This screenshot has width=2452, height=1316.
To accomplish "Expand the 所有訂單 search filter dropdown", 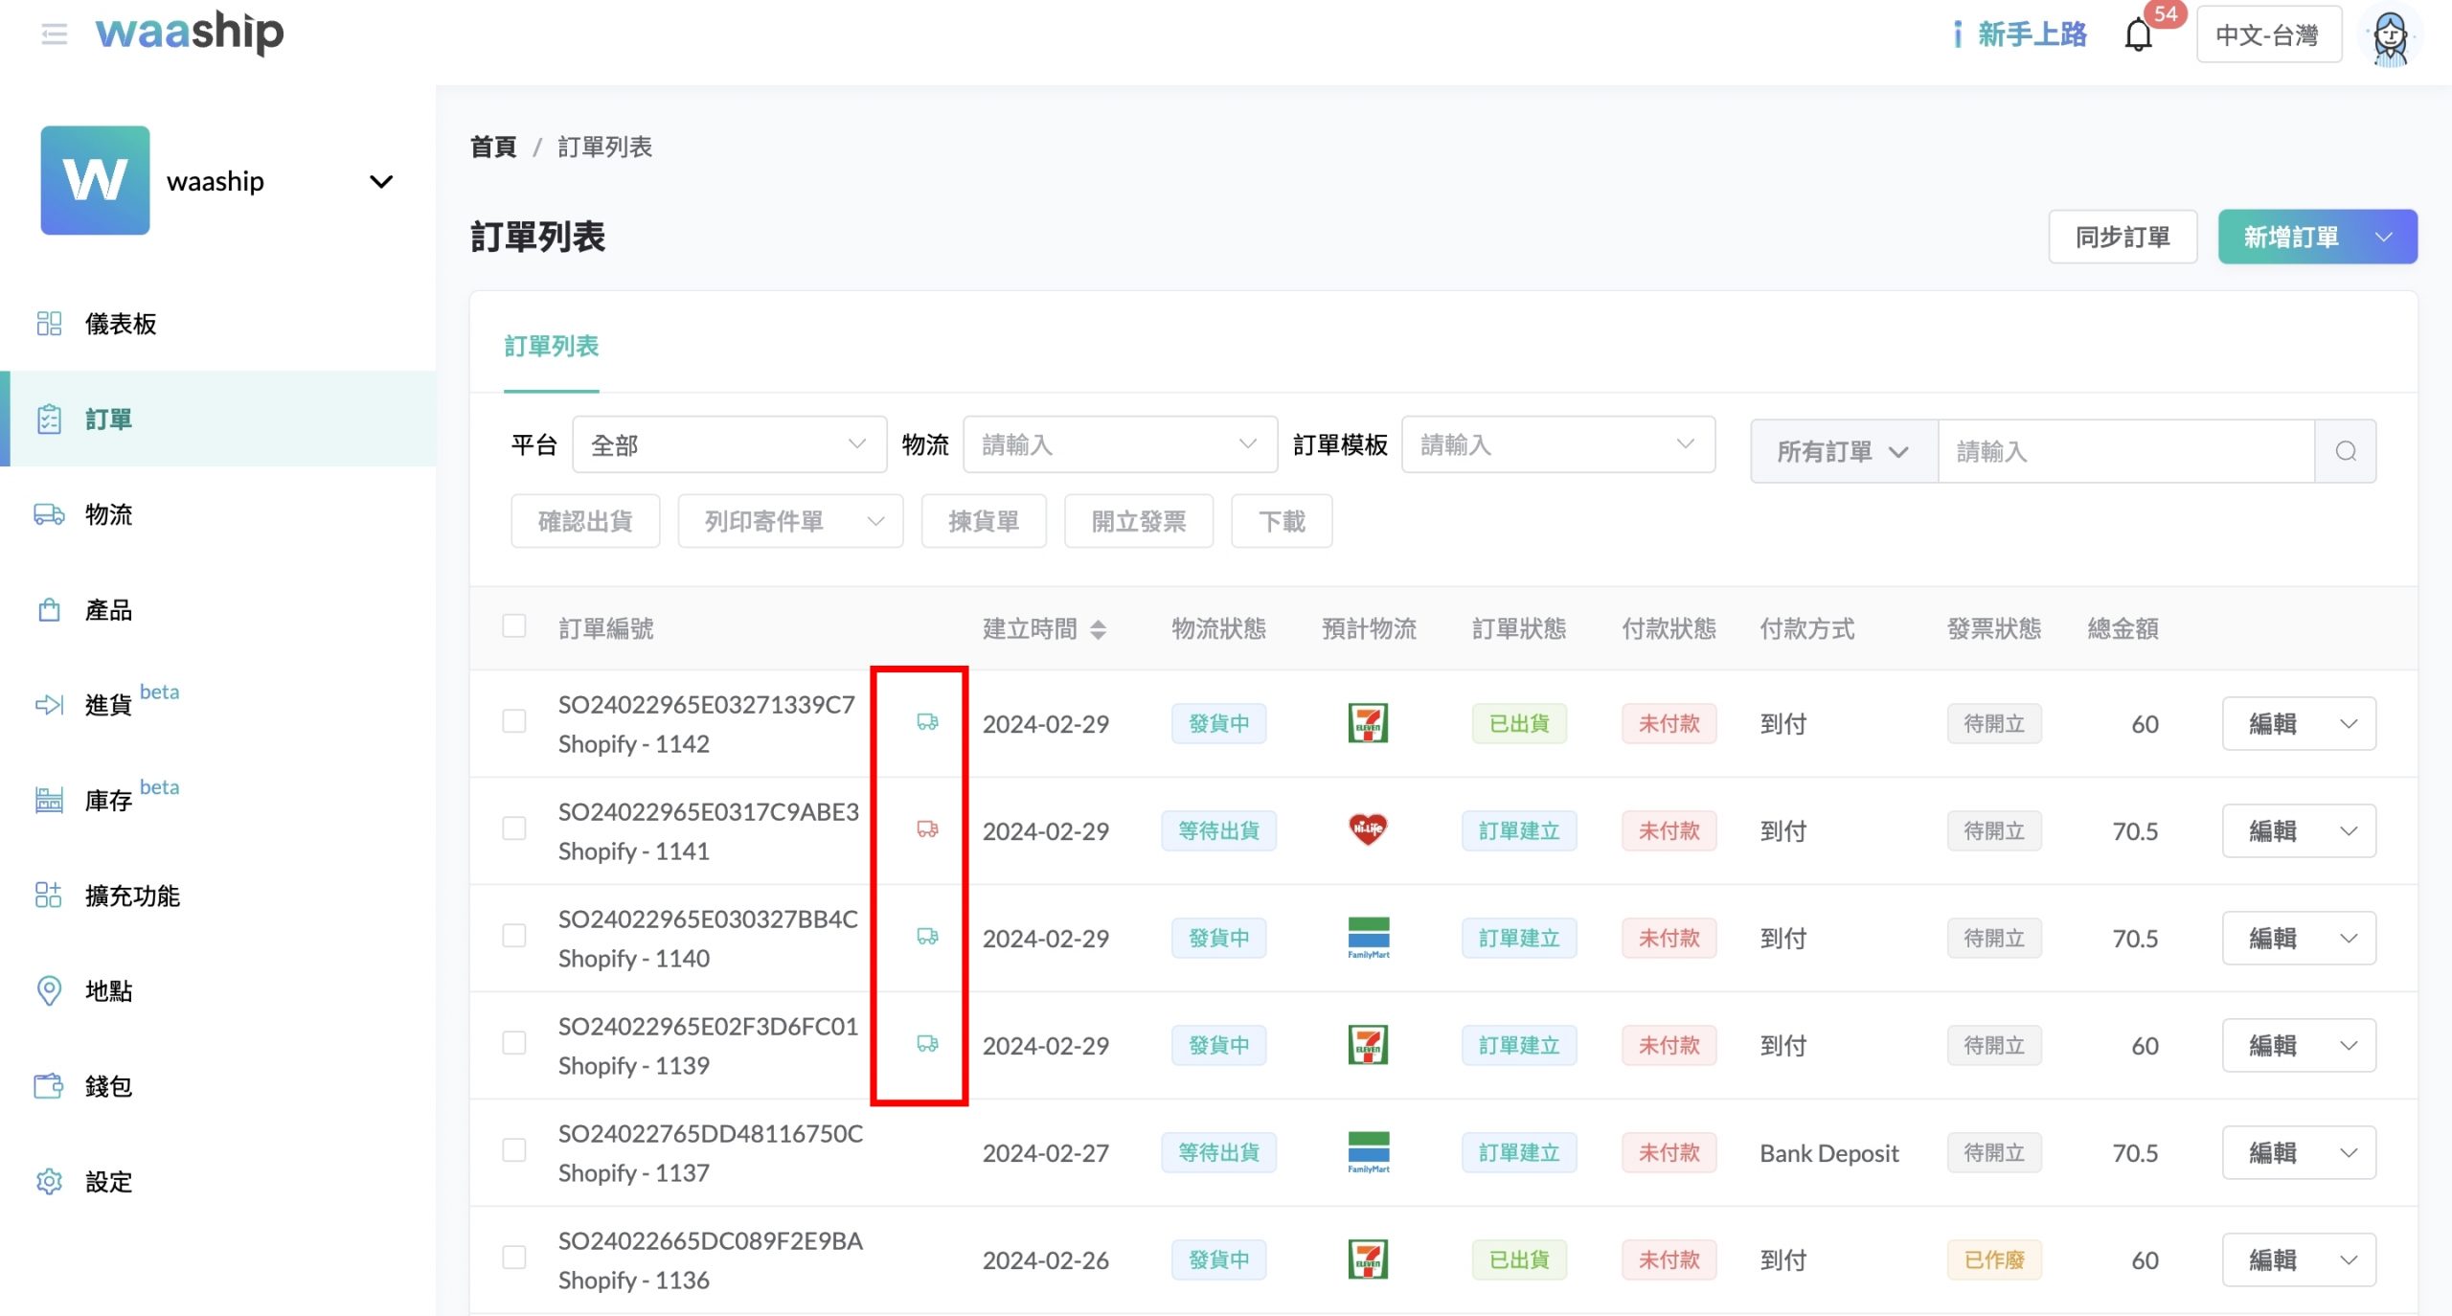I will point(1843,451).
